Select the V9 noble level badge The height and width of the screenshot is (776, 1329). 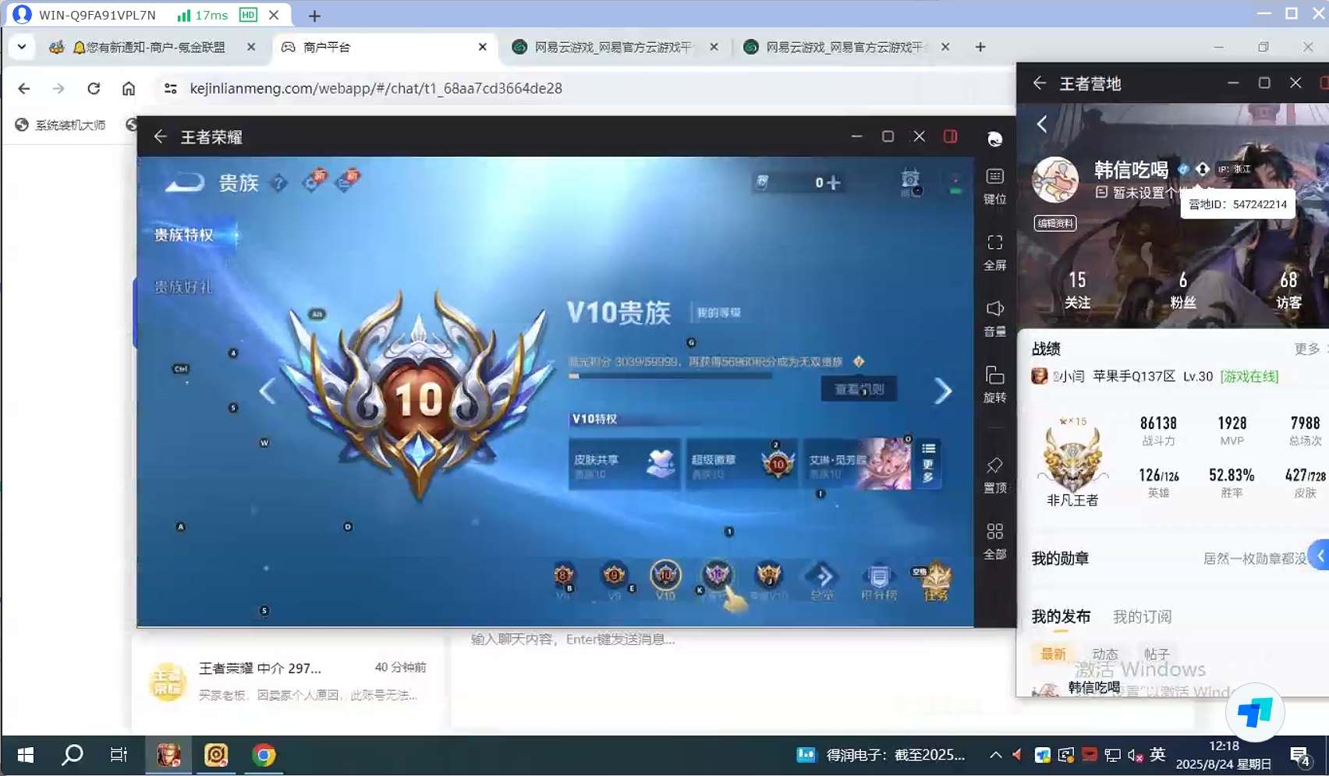615,578
